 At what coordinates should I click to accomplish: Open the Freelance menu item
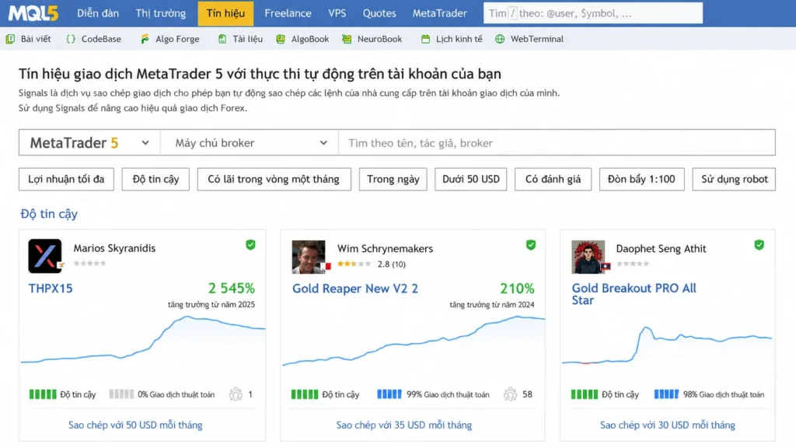(x=288, y=13)
